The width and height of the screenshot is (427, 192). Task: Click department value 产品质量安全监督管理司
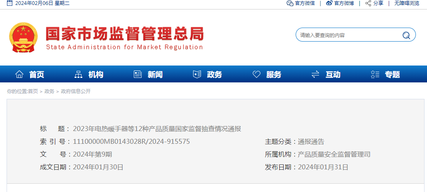coord(334,155)
